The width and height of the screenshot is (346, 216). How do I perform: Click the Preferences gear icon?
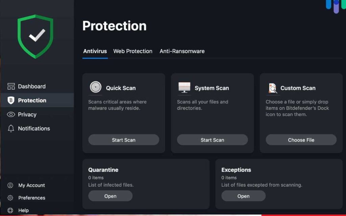point(10,198)
